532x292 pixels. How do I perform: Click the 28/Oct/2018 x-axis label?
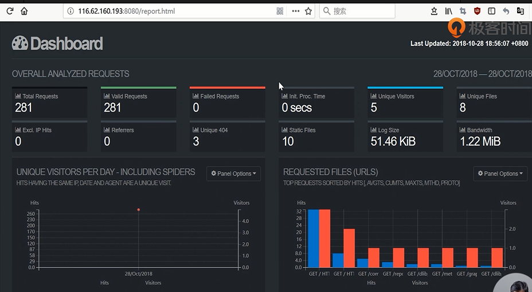[138, 274]
